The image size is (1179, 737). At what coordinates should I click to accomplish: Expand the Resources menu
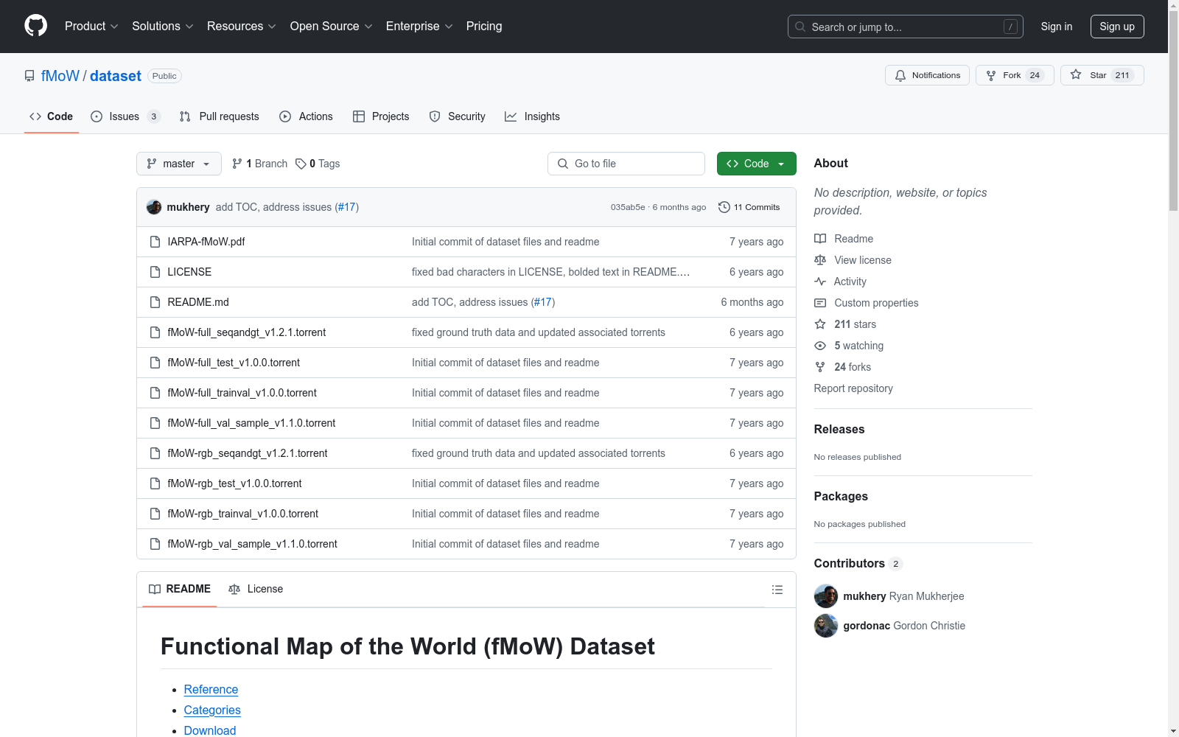pyautogui.click(x=242, y=26)
